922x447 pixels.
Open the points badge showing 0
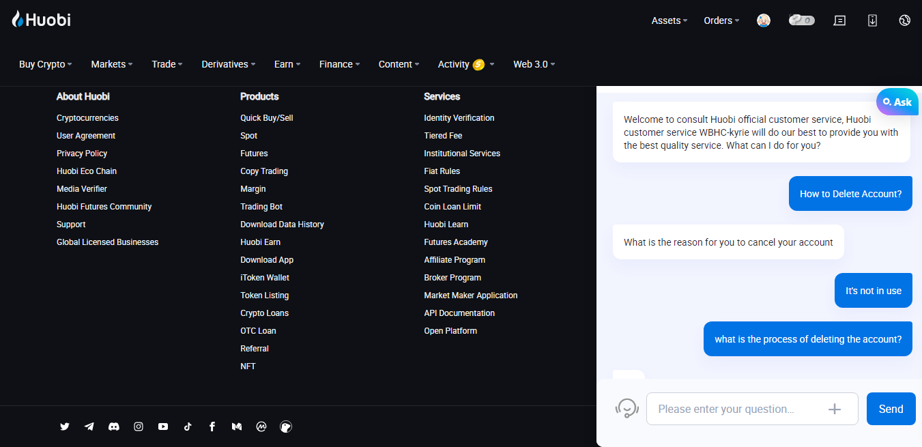point(802,20)
